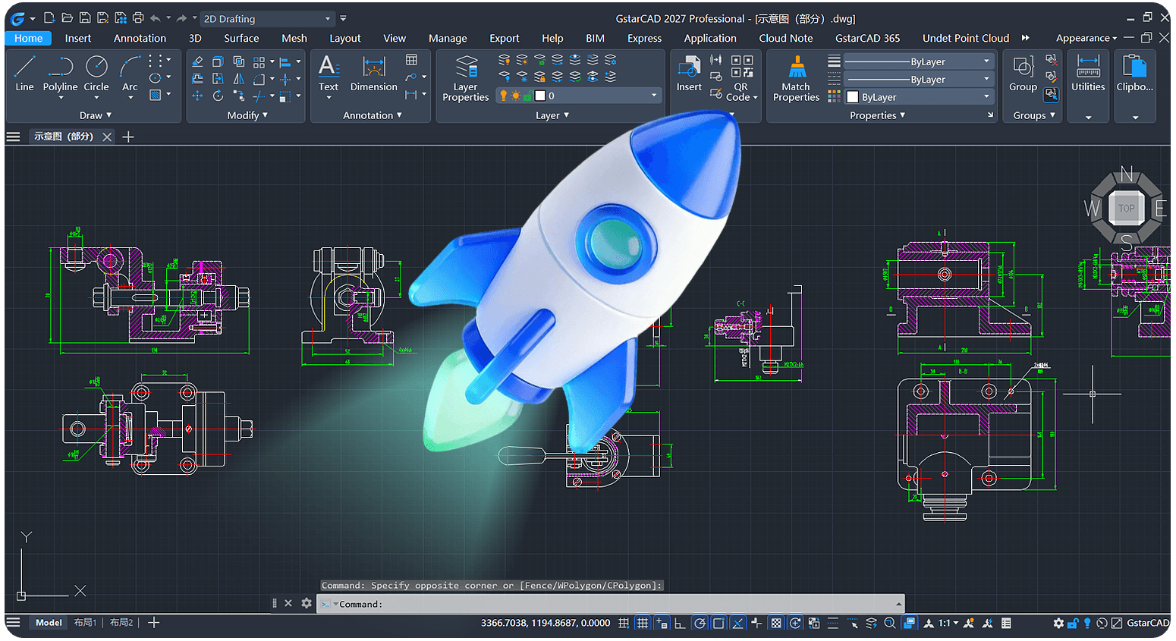1176x641 pixels.
Task: Open the GstarCAD application menu logo
Action: 17,18
